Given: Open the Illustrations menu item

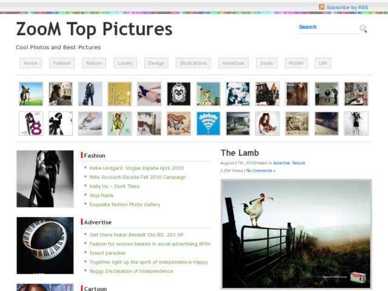Looking at the screenshot, I should pyautogui.click(x=193, y=63).
